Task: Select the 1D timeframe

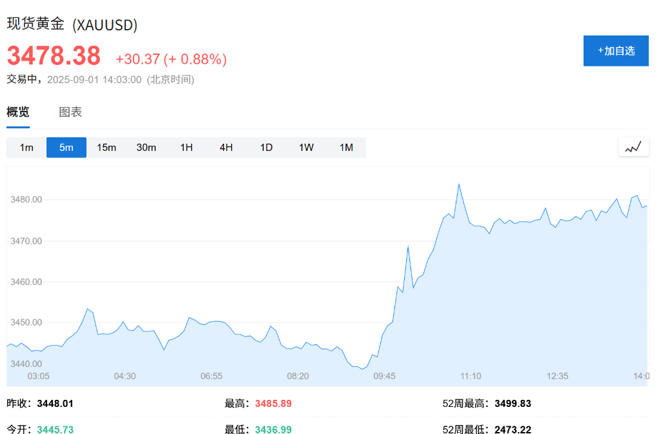Action: coord(266,147)
